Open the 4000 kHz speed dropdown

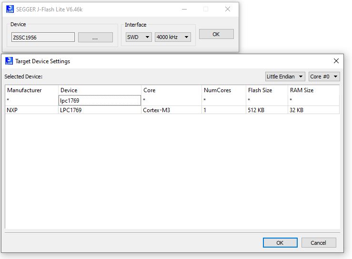[172, 37]
